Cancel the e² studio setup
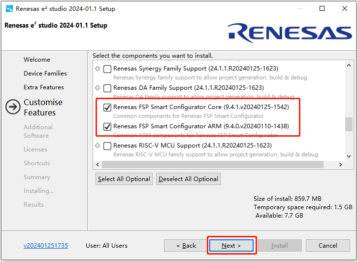The image size is (358, 262). click(x=327, y=246)
